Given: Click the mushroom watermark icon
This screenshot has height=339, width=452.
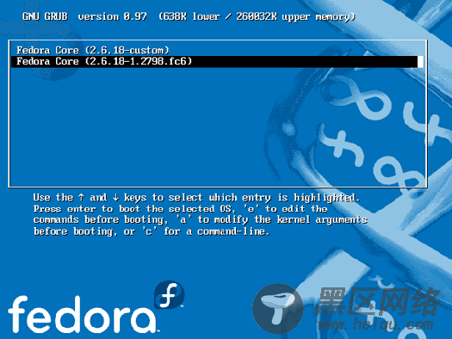Looking at the screenshot, I should (278, 309).
